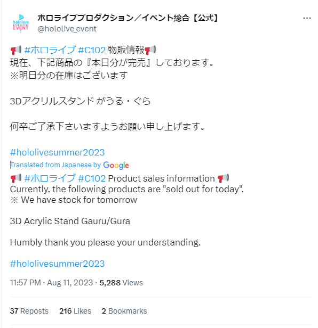318x328 pixels.
Task: Open #hololivesummer2023 hashtag in translated text
Action: 57,264
